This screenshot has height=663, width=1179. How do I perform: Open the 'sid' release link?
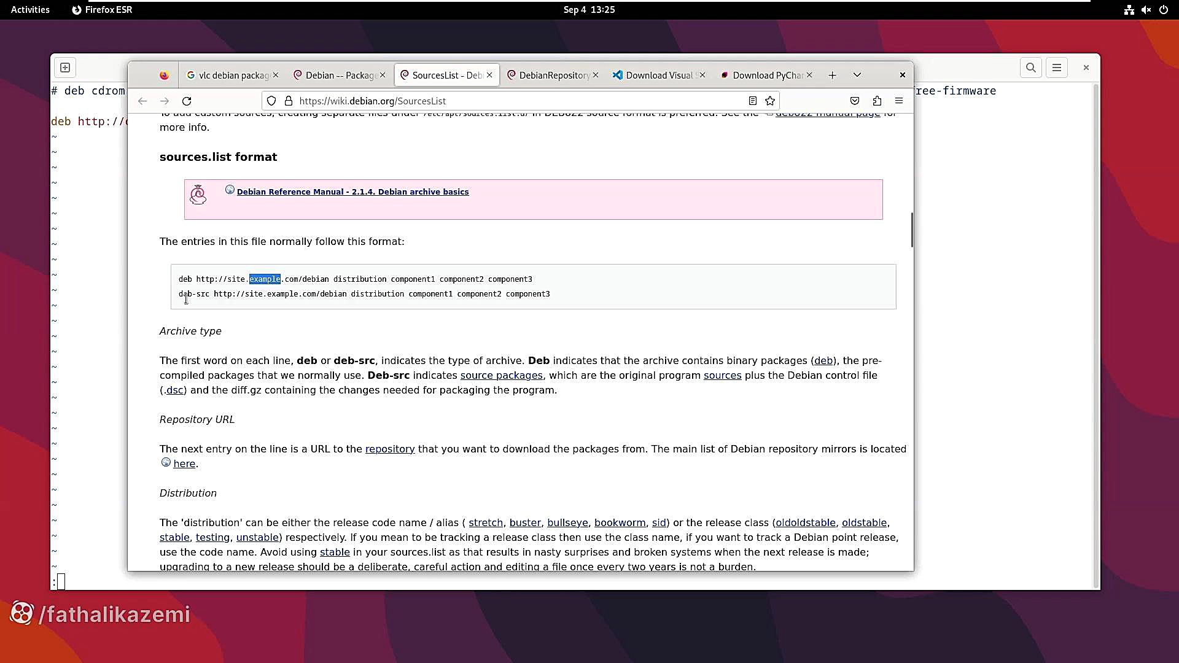click(x=659, y=523)
